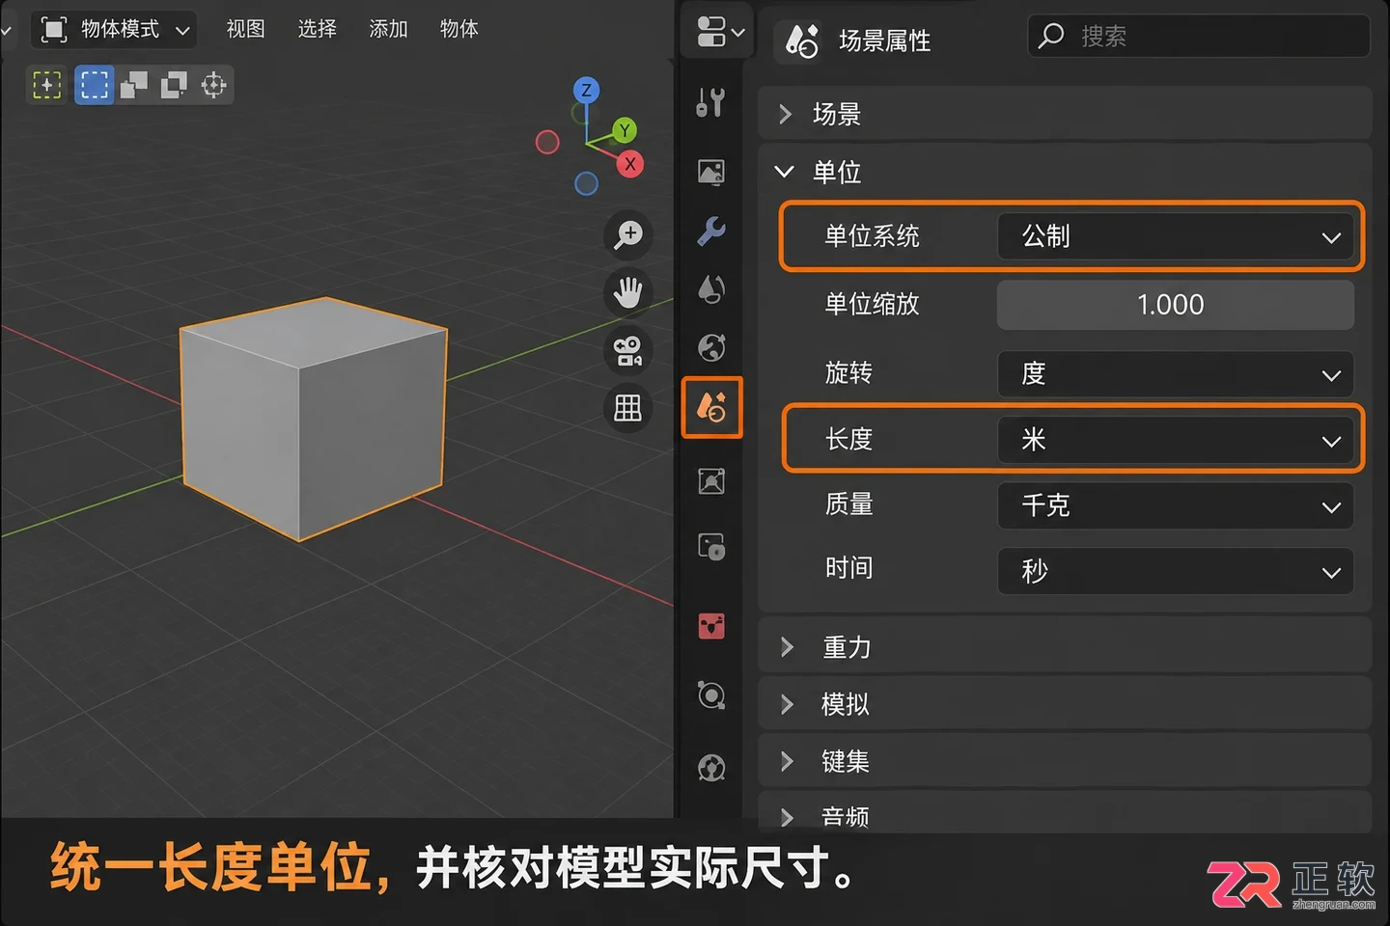The height and width of the screenshot is (926, 1390).
Task: Open the Tool properties tab
Action: (x=711, y=101)
